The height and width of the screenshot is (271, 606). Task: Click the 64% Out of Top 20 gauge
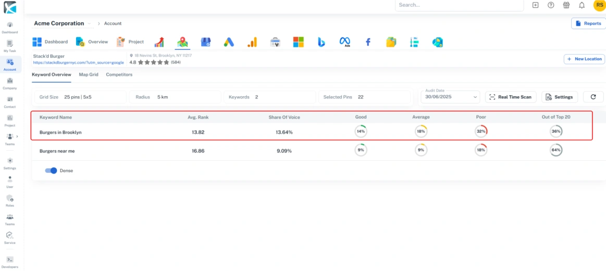coord(556,150)
